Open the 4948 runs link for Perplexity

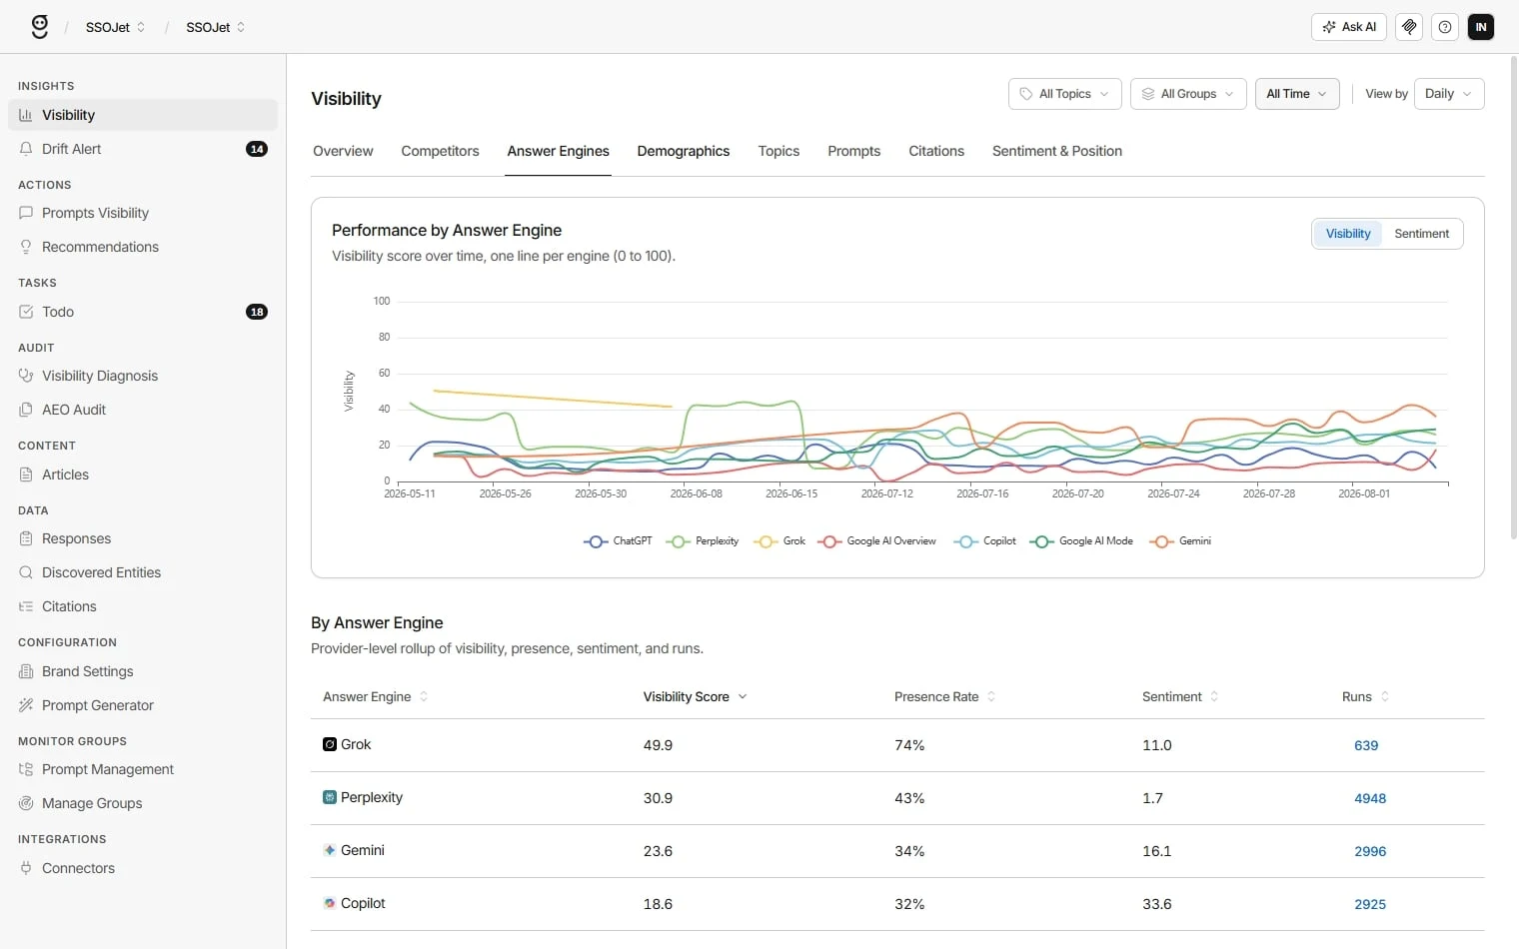[x=1370, y=798]
